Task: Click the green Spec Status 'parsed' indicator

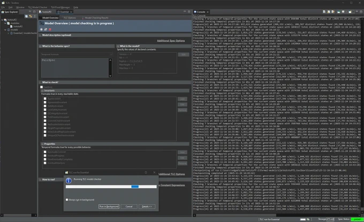Action: (x=357, y=219)
